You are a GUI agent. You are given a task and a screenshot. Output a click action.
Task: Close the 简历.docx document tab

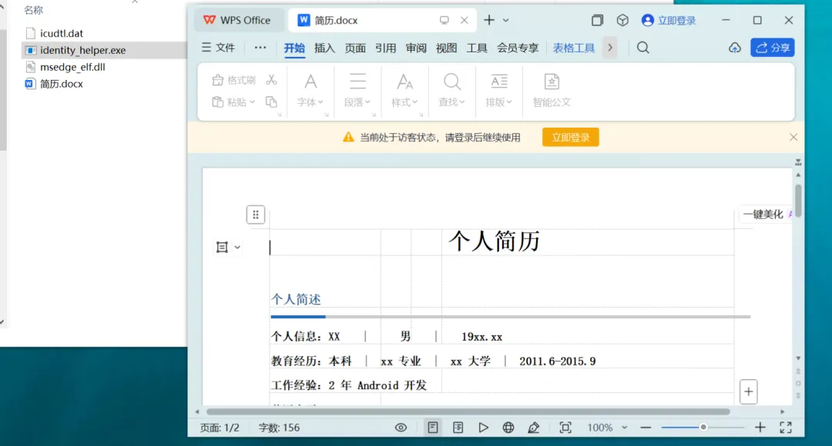pyautogui.click(x=465, y=20)
